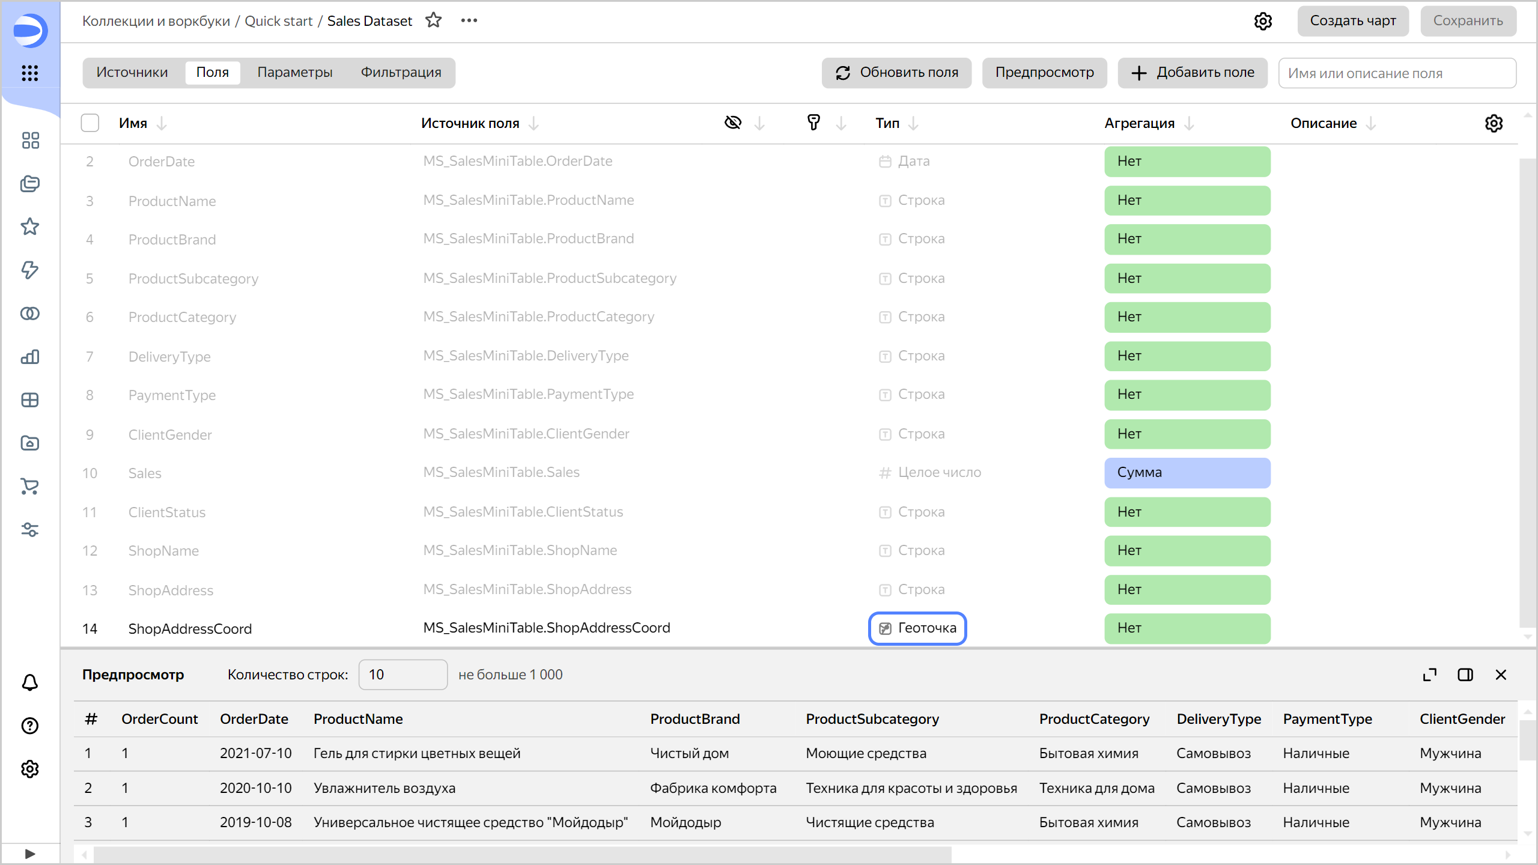Switch to the Источники tab
This screenshot has width=1538, height=865.
pos(132,73)
